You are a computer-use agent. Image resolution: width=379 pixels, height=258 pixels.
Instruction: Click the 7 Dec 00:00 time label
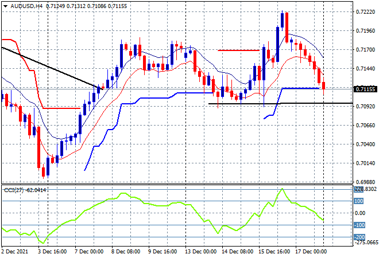pyautogui.click(x=89, y=252)
